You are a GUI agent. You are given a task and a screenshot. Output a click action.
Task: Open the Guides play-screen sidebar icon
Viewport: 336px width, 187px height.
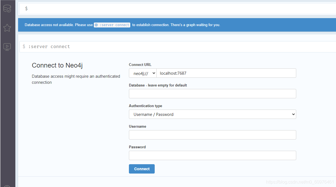7,47
